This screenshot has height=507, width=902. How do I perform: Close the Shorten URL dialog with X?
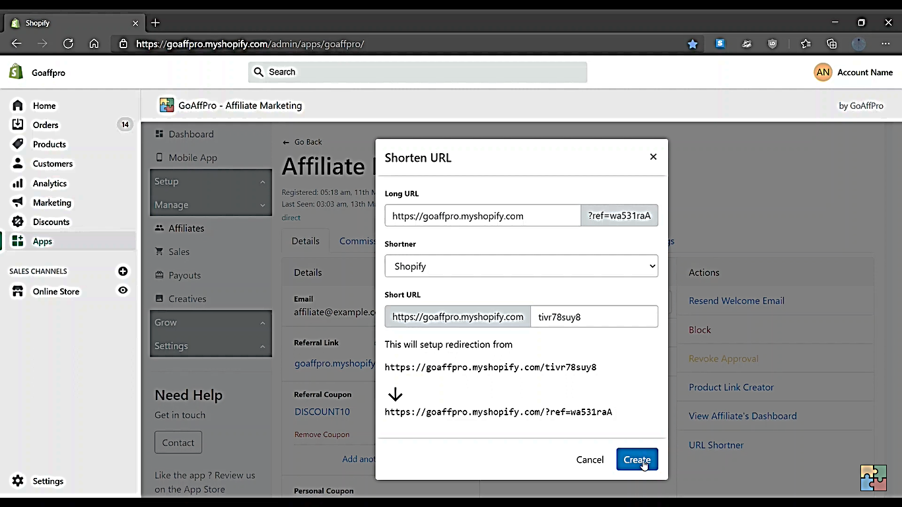[653, 156]
